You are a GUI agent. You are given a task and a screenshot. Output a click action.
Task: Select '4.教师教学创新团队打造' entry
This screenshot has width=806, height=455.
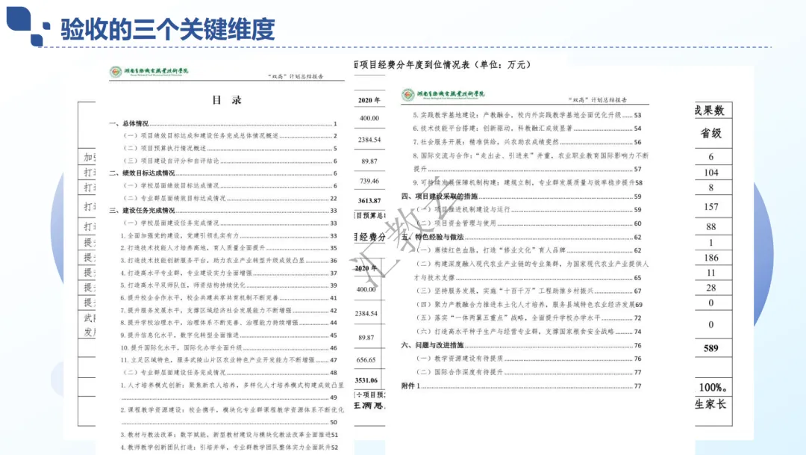tap(229, 448)
